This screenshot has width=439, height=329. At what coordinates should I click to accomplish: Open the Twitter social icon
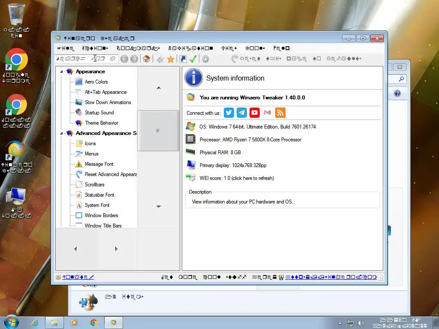pyautogui.click(x=229, y=113)
